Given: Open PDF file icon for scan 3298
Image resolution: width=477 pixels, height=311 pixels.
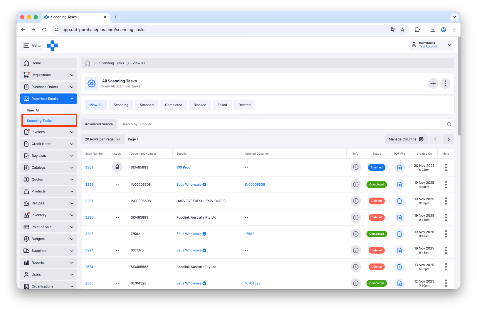Looking at the screenshot, I should (399, 185).
